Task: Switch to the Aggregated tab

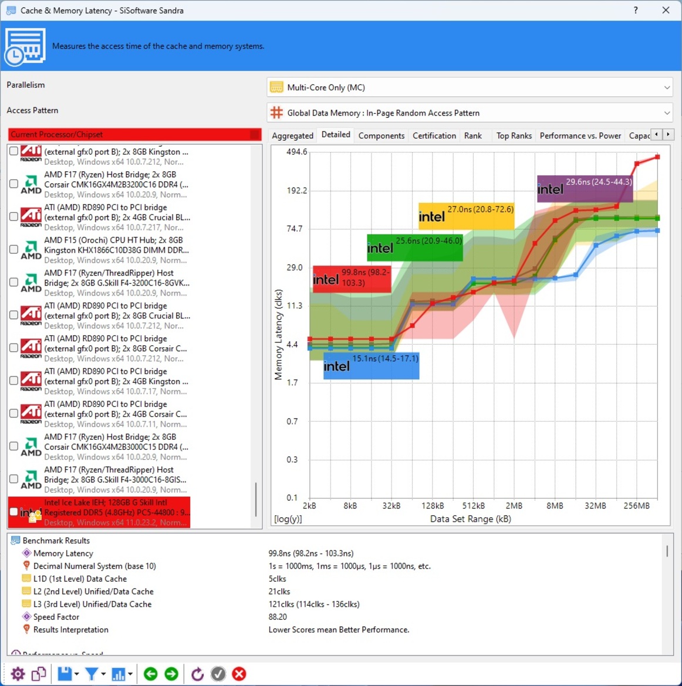Action: (x=293, y=135)
